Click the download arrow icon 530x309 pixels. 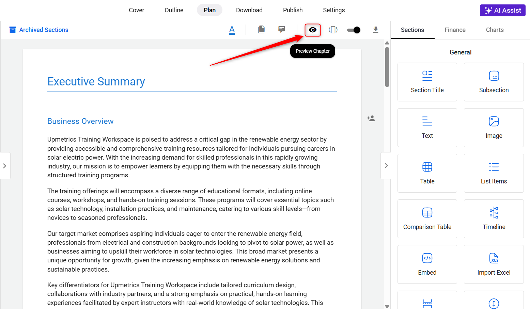pyautogui.click(x=376, y=30)
